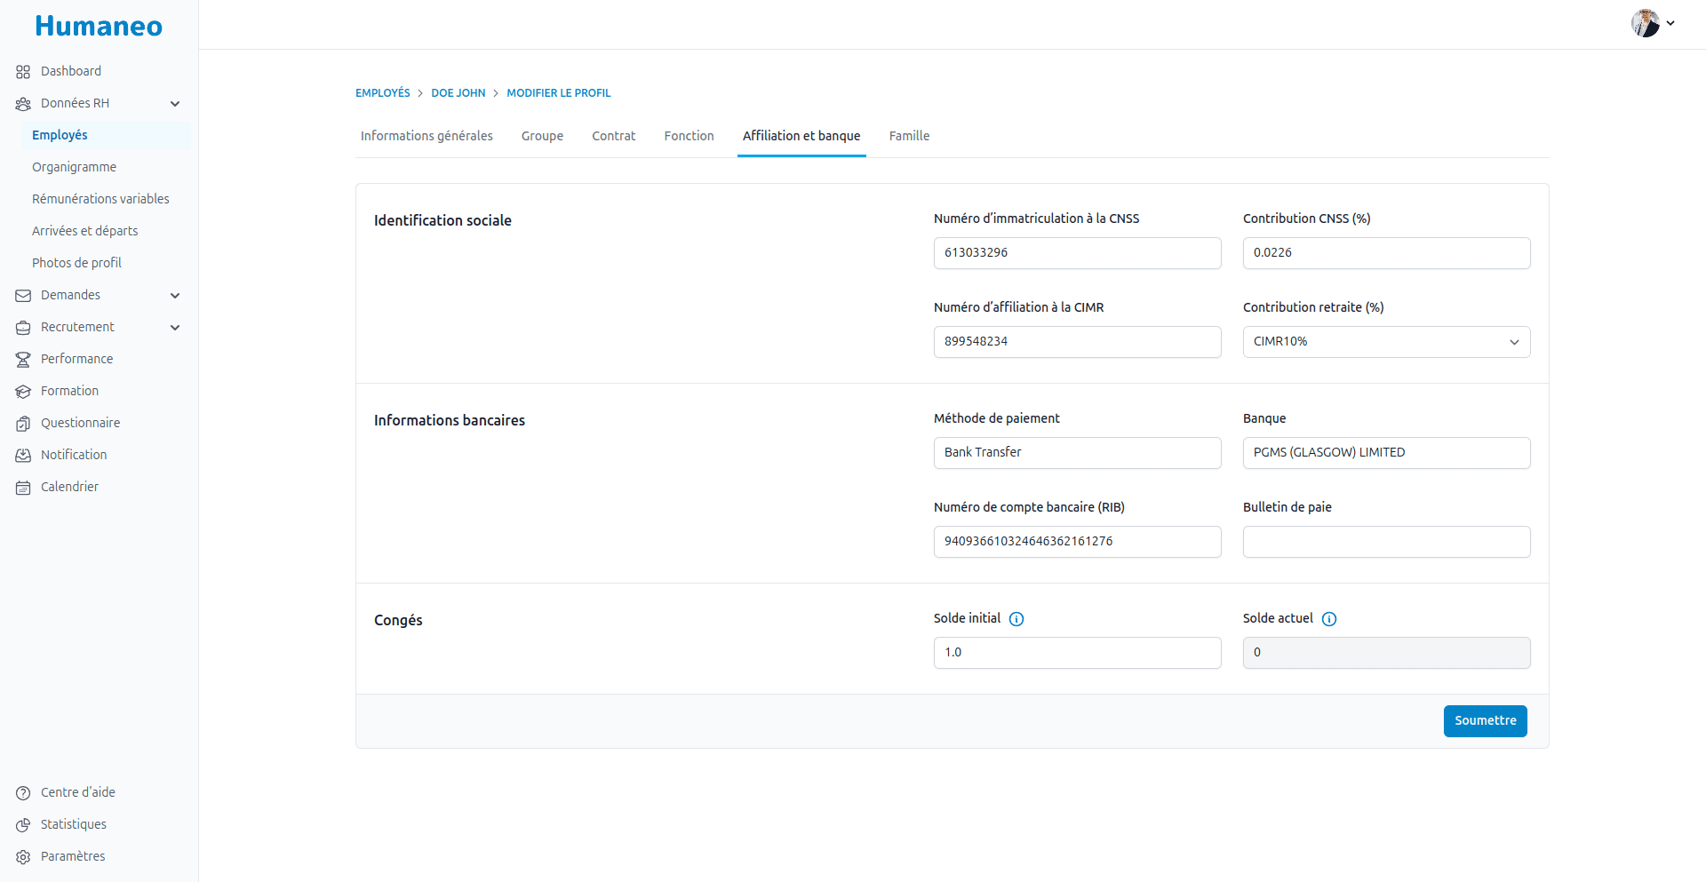Click the Solde initial info icon
1706x882 pixels.
(1016, 619)
